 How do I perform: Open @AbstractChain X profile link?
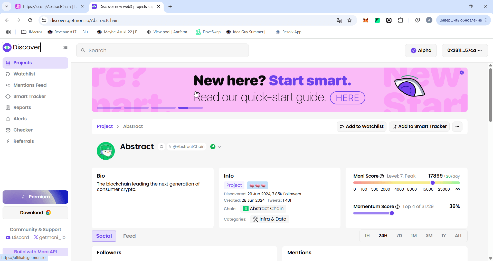pos(187,147)
